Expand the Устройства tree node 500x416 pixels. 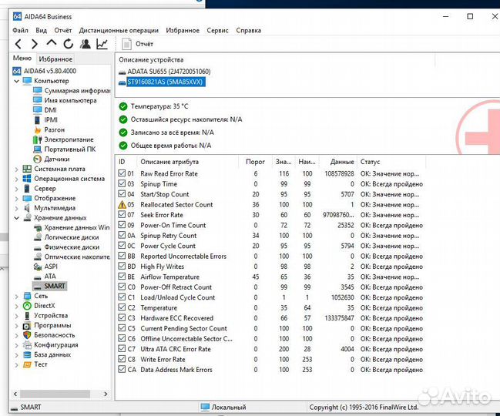17,316
